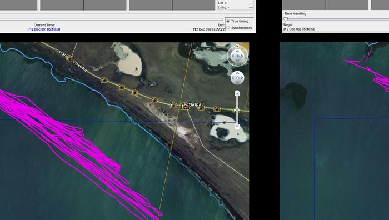Click the North 'N' marker on the compass ring
389x220 pixels.
237,46
